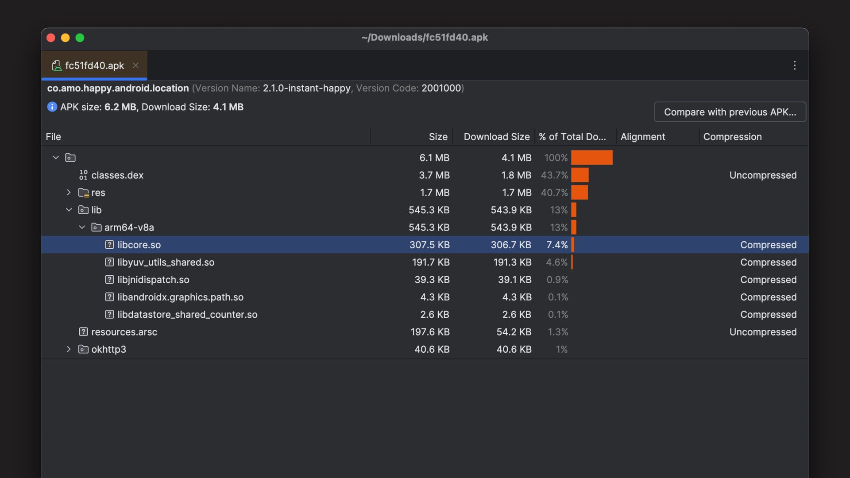850x478 pixels.
Task: Select the libyuv_utils_shared.so row
Action: [166, 262]
